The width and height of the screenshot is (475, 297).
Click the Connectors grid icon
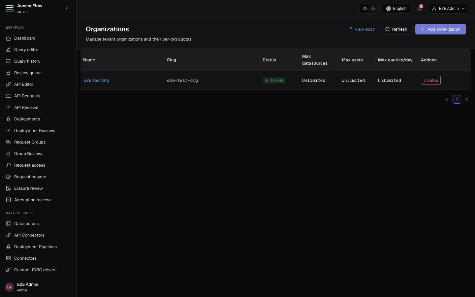pyautogui.click(x=9, y=258)
